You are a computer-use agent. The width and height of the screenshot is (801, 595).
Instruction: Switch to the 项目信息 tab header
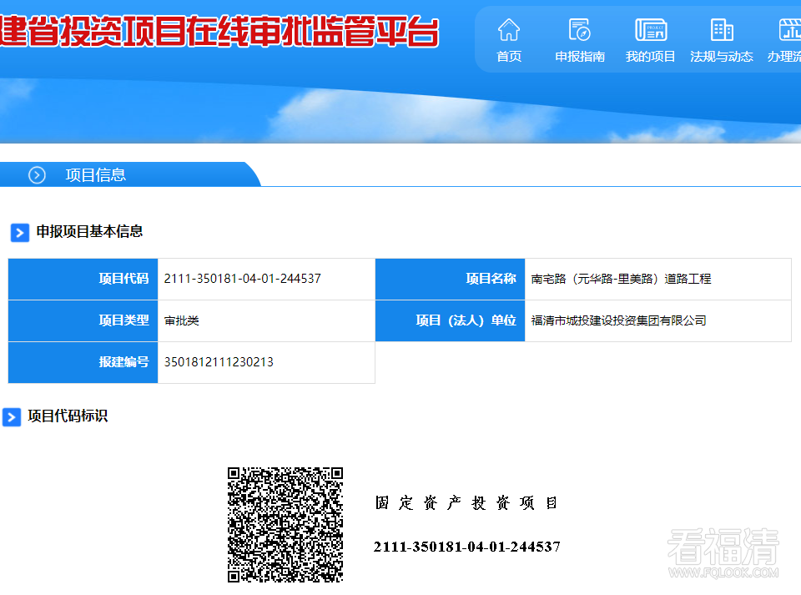[x=96, y=174]
